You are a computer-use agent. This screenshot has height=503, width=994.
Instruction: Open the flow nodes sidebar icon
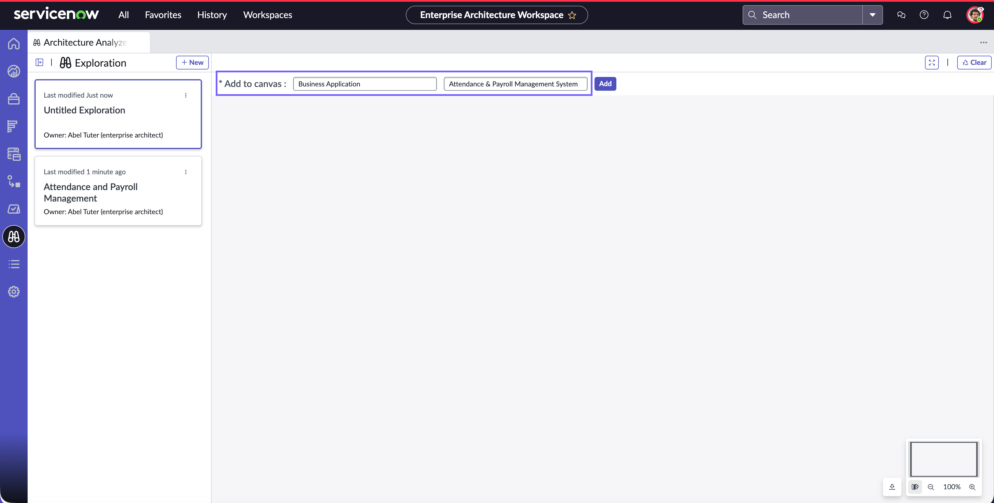pos(14,181)
